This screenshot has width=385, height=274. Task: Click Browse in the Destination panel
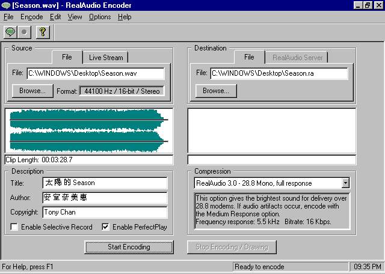[x=216, y=91]
